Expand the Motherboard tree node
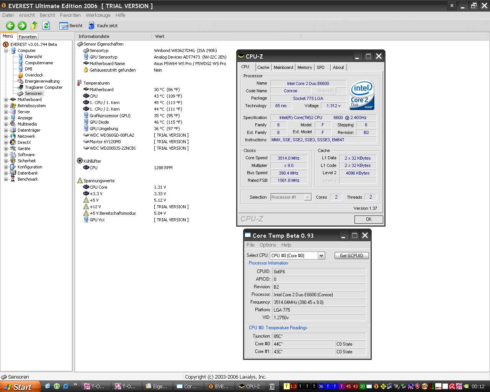 (6, 100)
